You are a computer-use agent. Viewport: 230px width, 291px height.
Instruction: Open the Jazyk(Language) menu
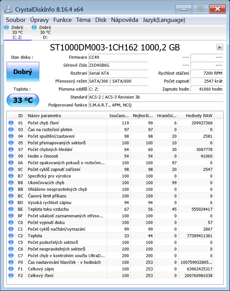click(164, 20)
